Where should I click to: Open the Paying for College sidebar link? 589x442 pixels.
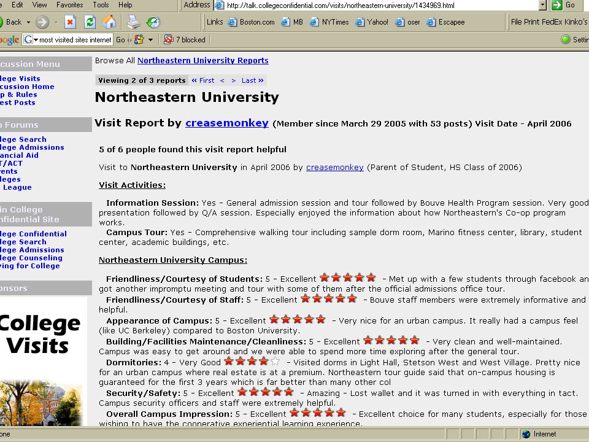[x=29, y=266]
